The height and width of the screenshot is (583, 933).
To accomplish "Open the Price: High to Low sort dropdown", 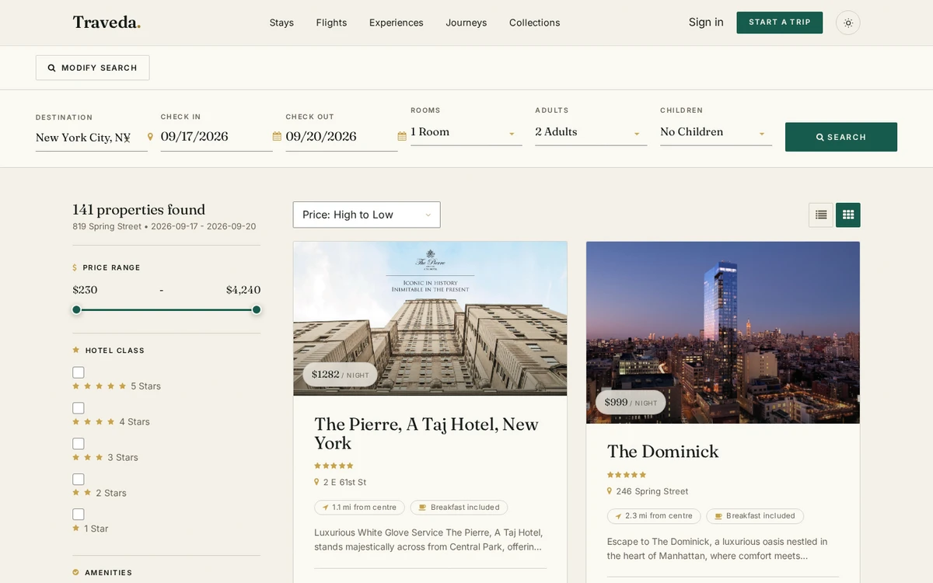I will click(367, 215).
